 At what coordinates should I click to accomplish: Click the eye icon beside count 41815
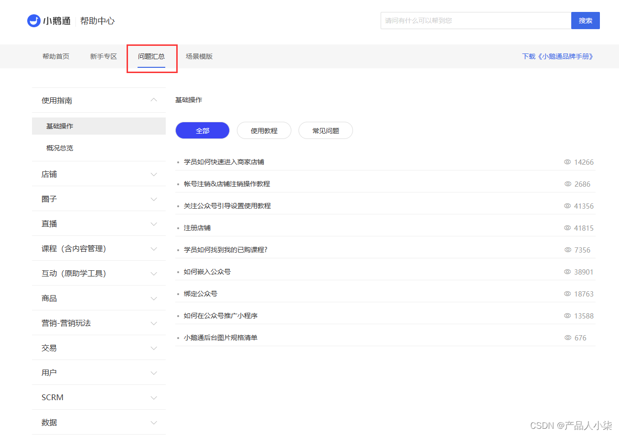[567, 228]
